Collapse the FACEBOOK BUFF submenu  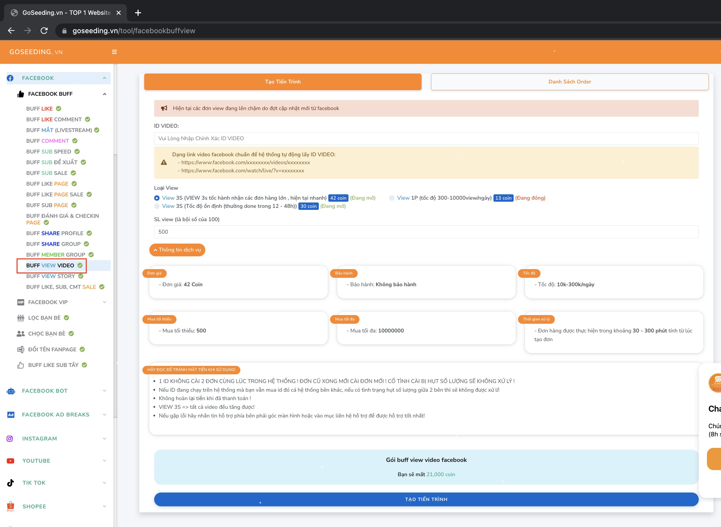click(105, 94)
